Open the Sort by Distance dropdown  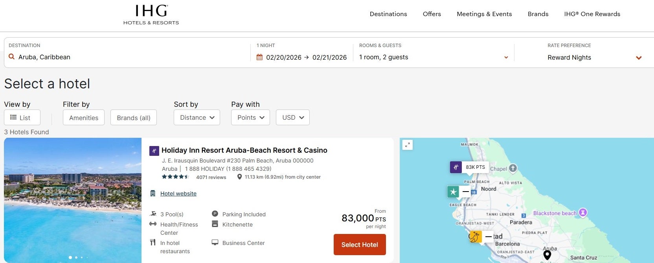coord(197,117)
